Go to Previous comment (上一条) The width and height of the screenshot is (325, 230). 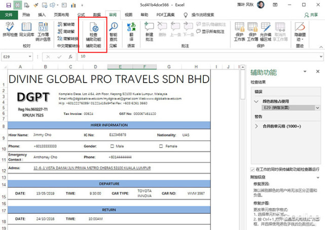175,29
